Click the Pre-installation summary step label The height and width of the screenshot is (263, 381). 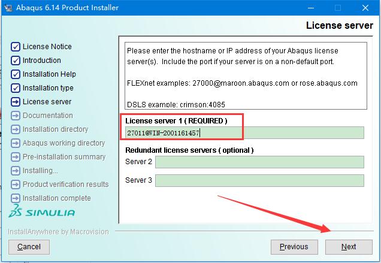point(64,157)
